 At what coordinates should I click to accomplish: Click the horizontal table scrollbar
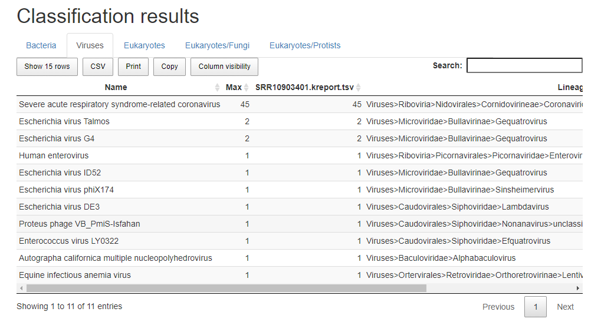click(226, 288)
